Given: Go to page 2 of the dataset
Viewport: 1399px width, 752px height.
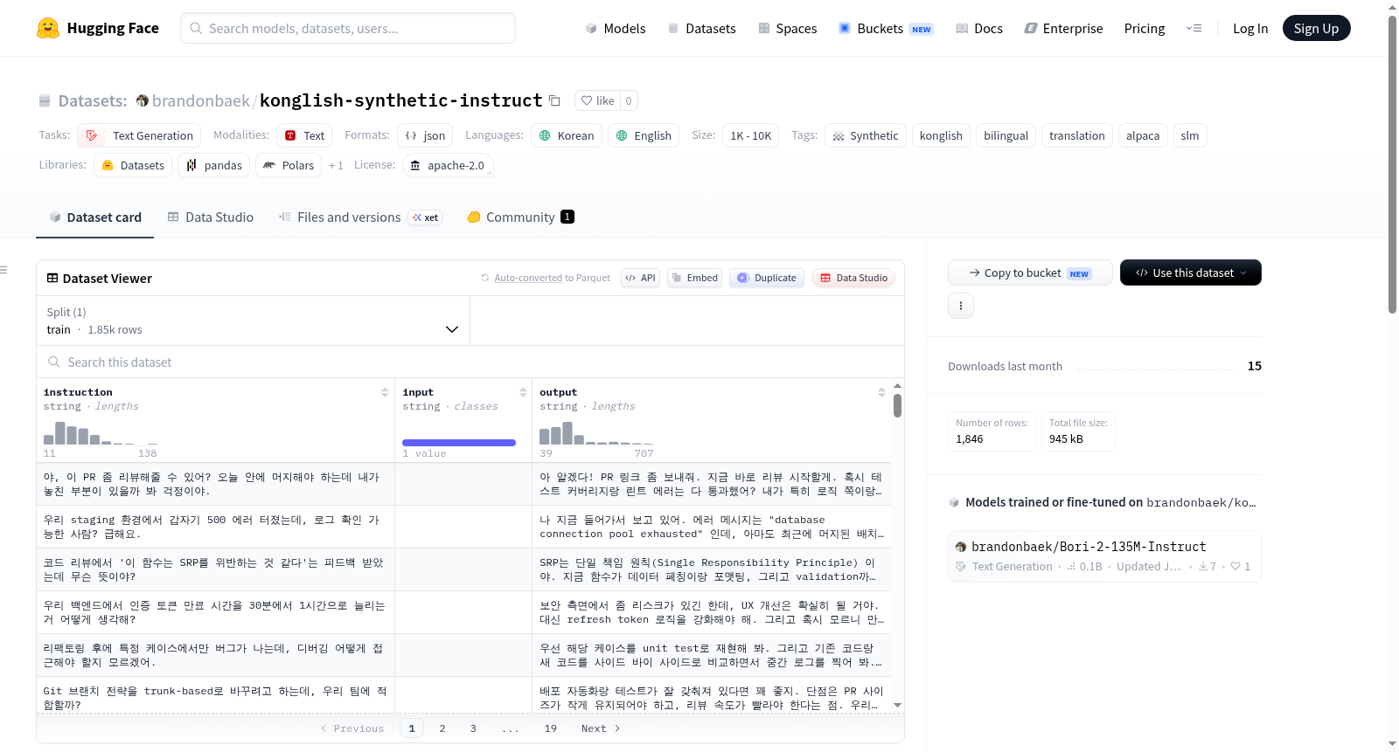Looking at the screenshot, I should coord(442,728).
